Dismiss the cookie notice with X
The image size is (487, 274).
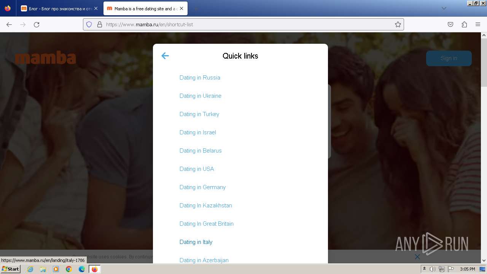point(417,257)
